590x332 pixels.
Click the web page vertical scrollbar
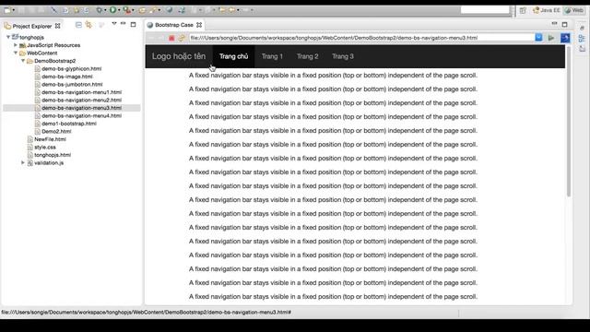tap(569, 121)
